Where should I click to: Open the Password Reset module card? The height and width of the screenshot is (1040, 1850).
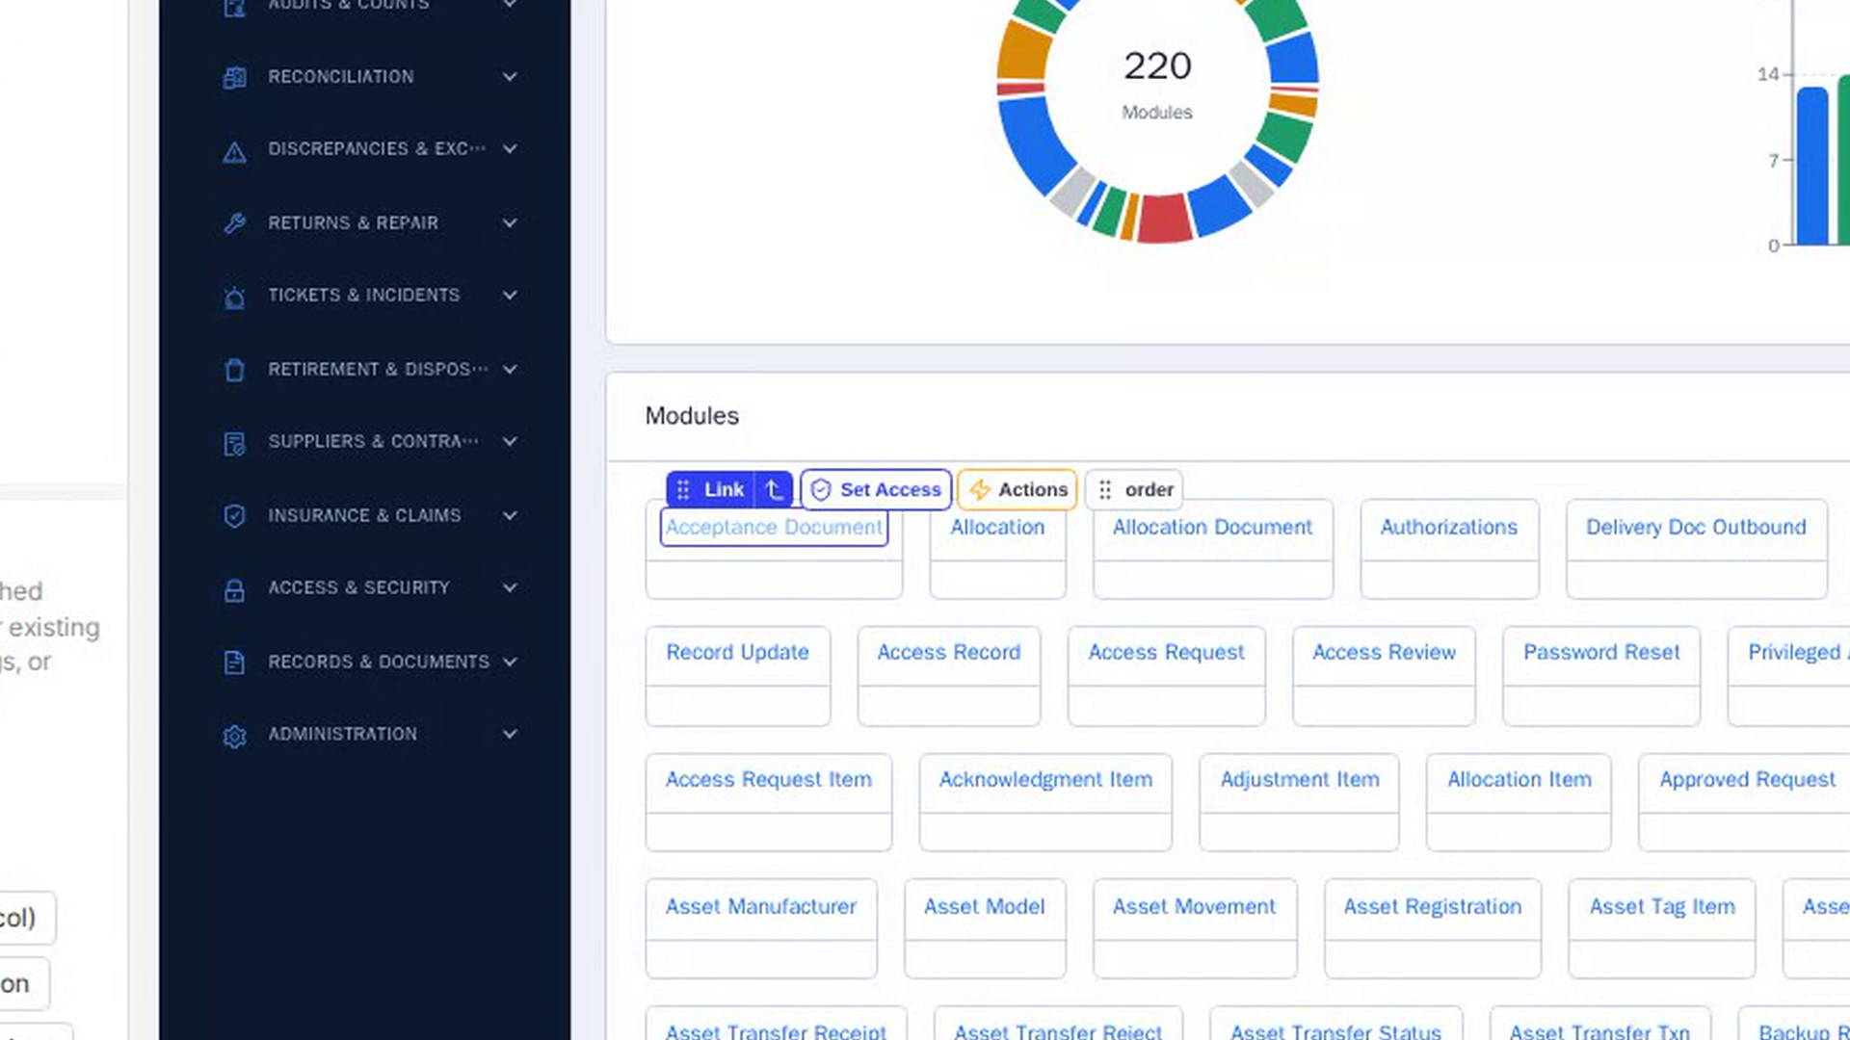pyautogui.click(x=1601, y=676)
